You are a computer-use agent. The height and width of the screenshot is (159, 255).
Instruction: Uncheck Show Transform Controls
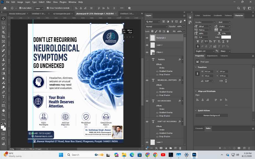click(48, 8)
